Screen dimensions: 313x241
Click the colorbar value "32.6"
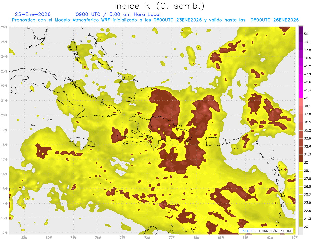(308, 146)
